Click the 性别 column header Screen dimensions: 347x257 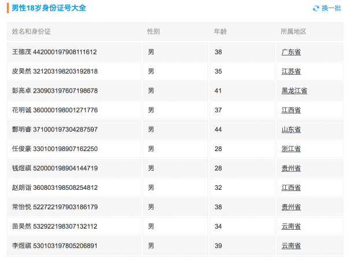pos(153,31)
